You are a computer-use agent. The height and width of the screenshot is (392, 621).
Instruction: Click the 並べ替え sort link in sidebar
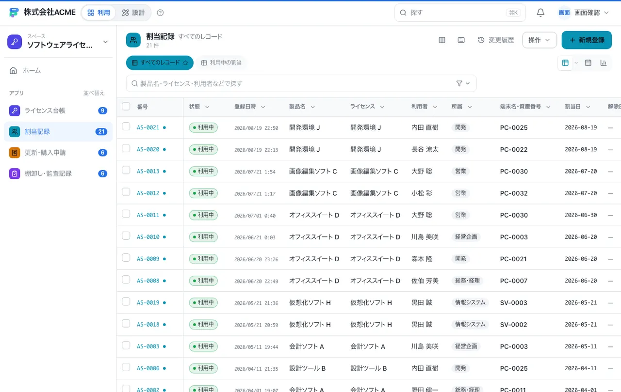pyautogui.click(x=94, y=93)
